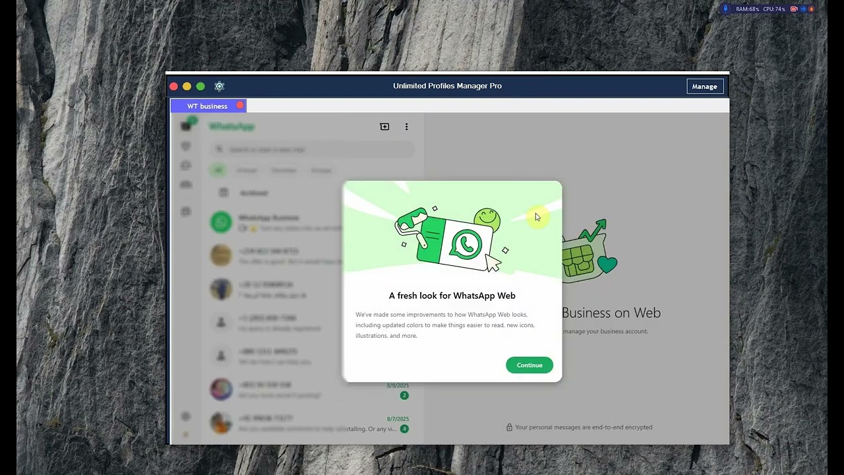Viewport: 844px width, 475px height.
Task: Start a new chat with the plus icon
Action: pyautogui.click(x=384, y=127)
